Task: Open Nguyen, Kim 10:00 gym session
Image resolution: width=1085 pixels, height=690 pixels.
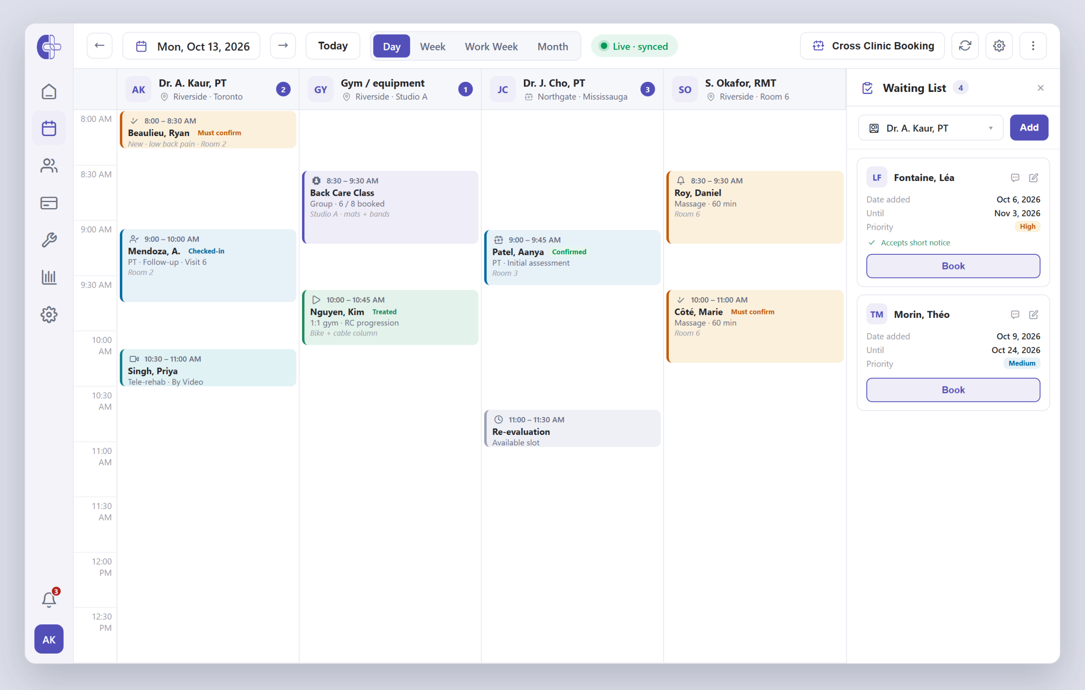Action: (x=390, y=318)
